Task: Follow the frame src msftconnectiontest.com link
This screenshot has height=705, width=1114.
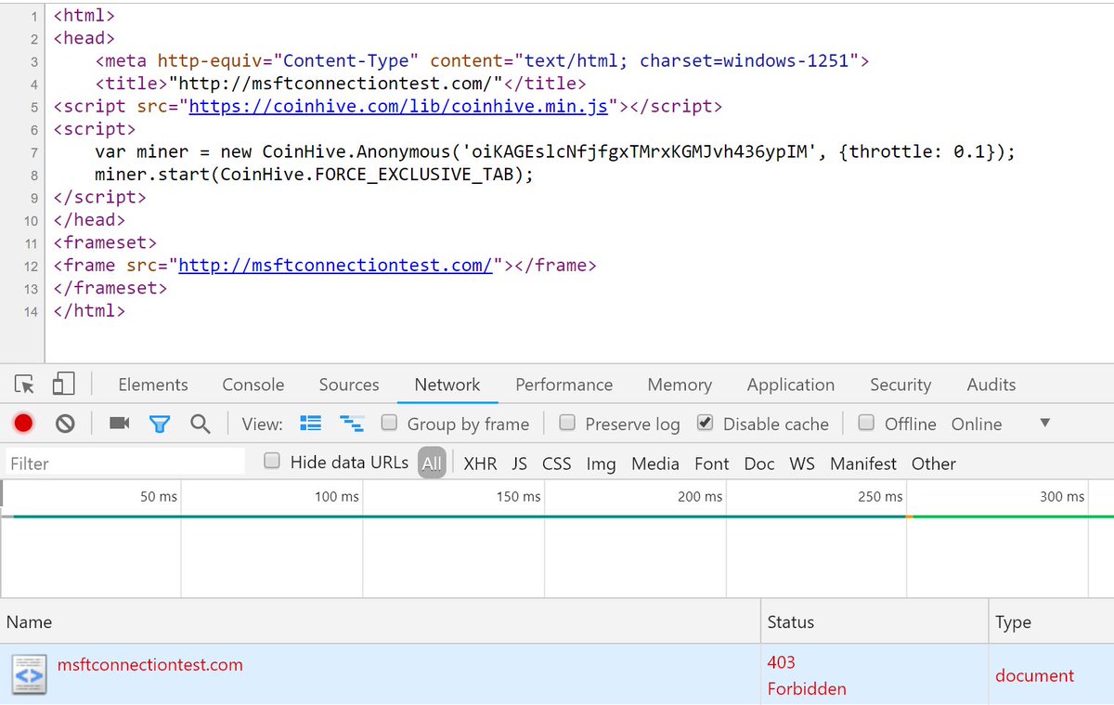Action: [335, 266]
